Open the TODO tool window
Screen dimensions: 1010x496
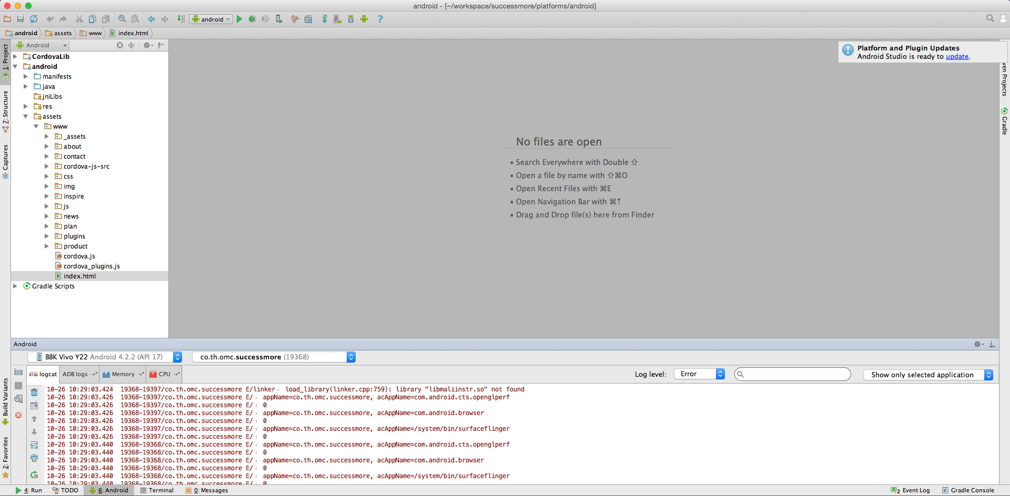[65, 490]
